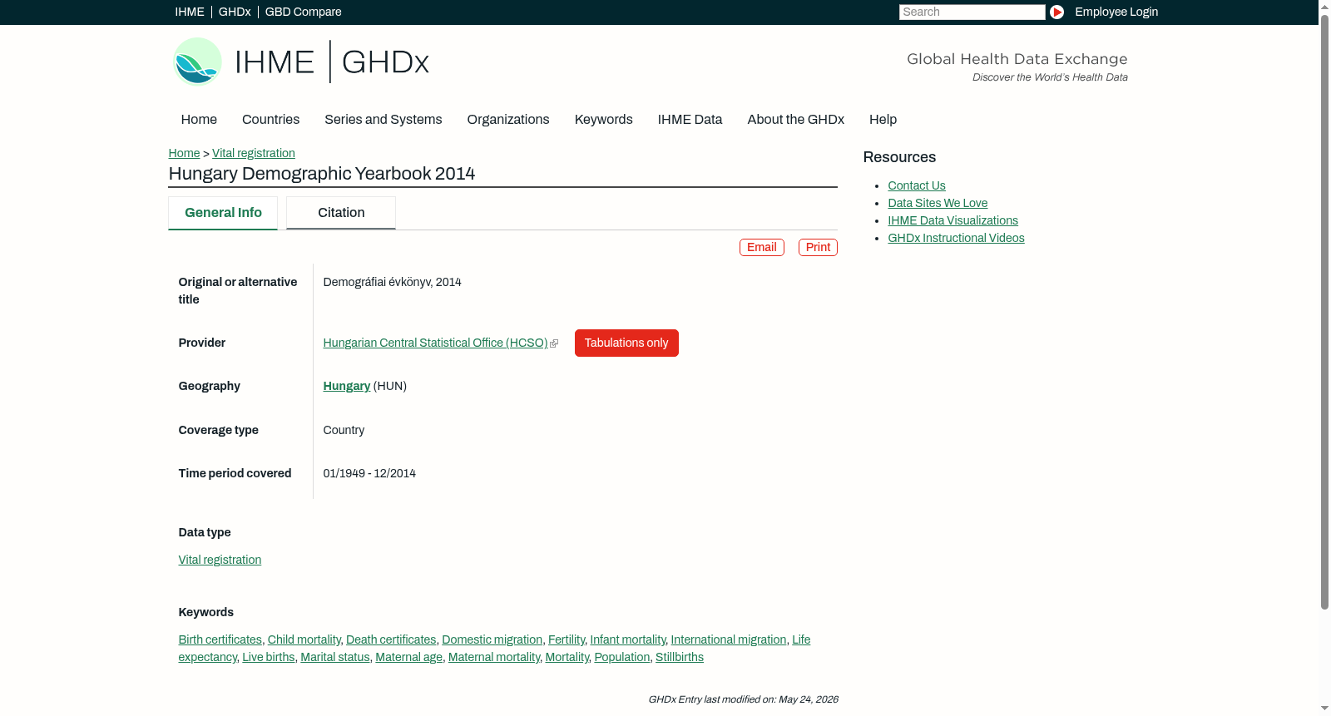Open the Countries menu
The image size is (1331, 716).
(270, 120)
